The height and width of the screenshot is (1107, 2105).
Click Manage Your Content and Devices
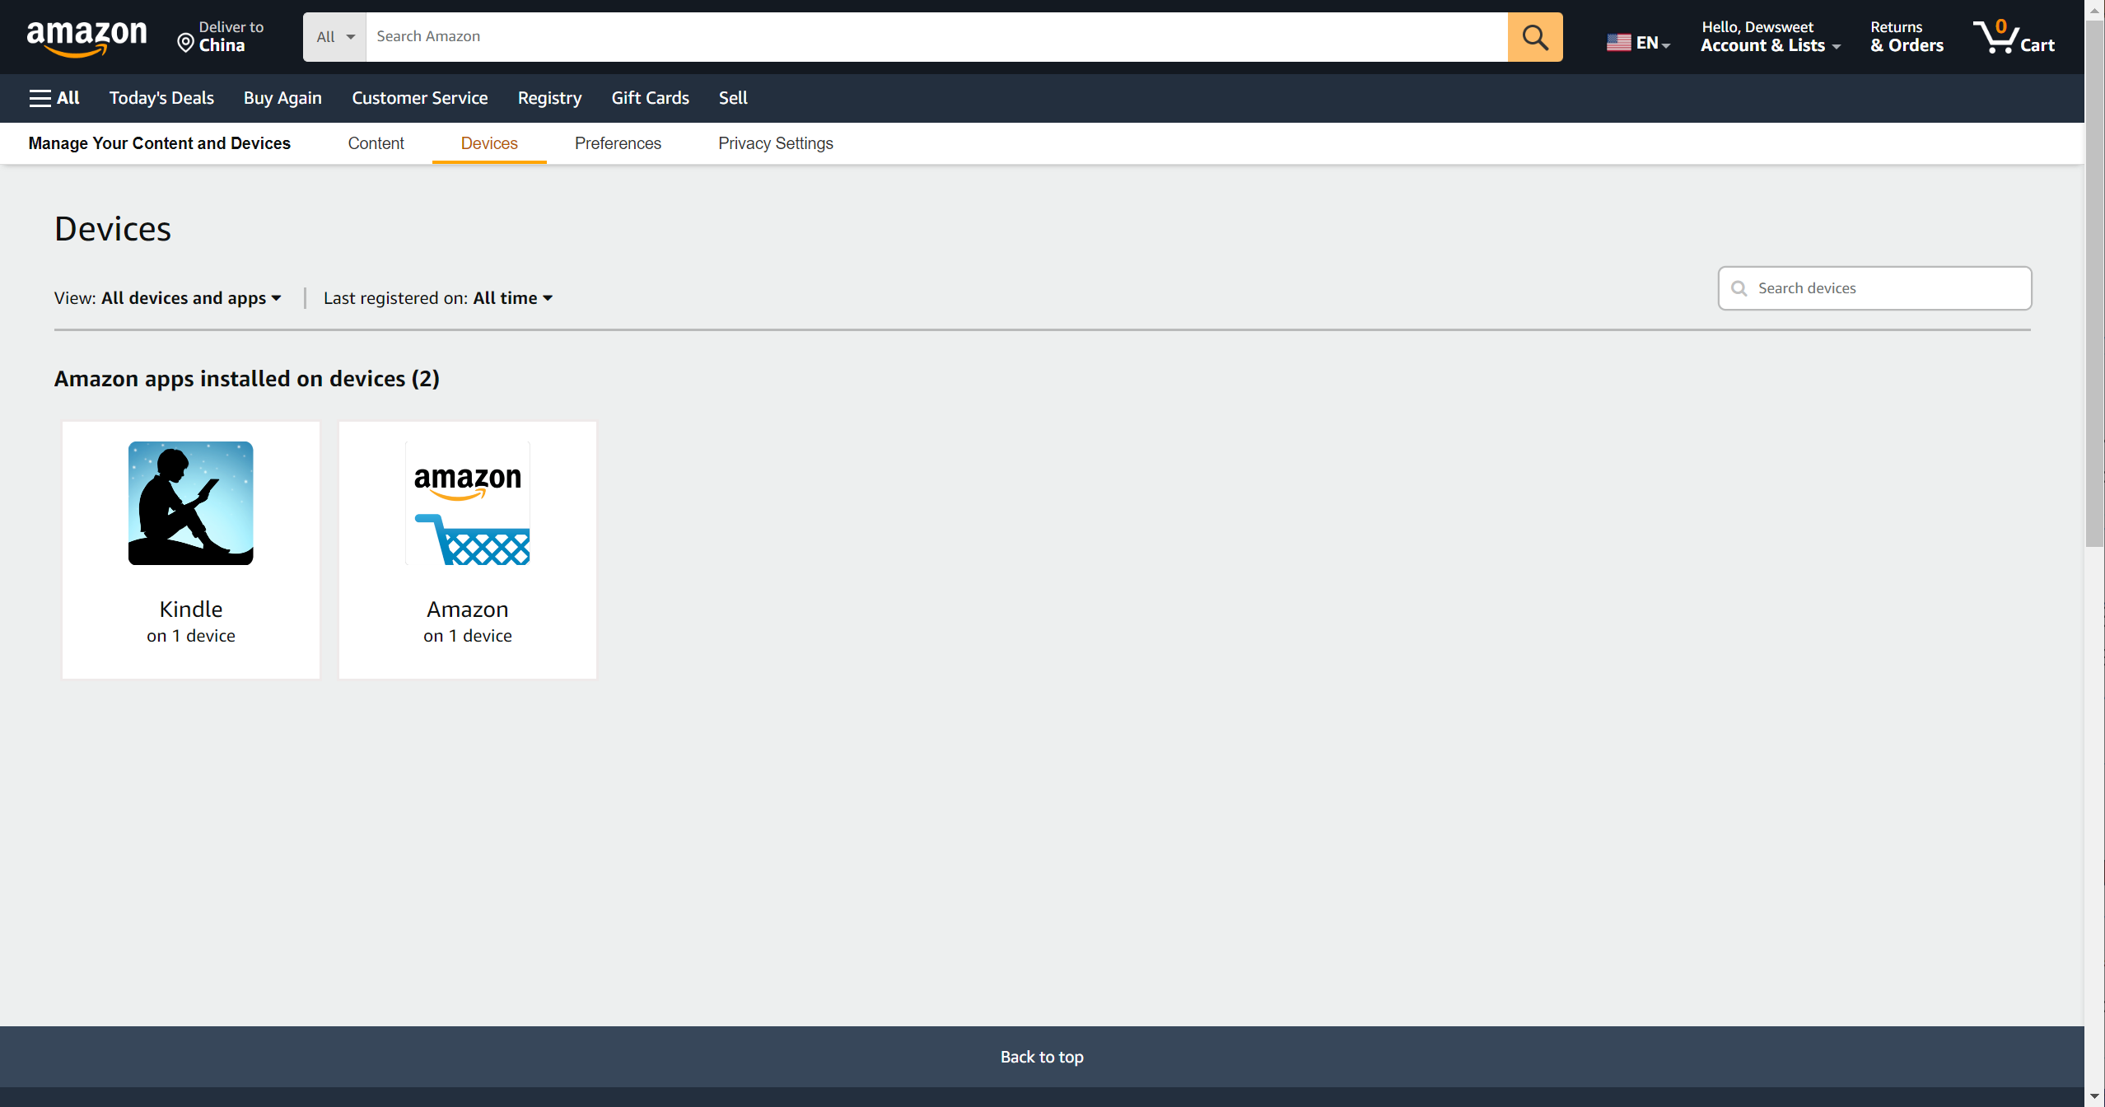click(x=159, y=143)
